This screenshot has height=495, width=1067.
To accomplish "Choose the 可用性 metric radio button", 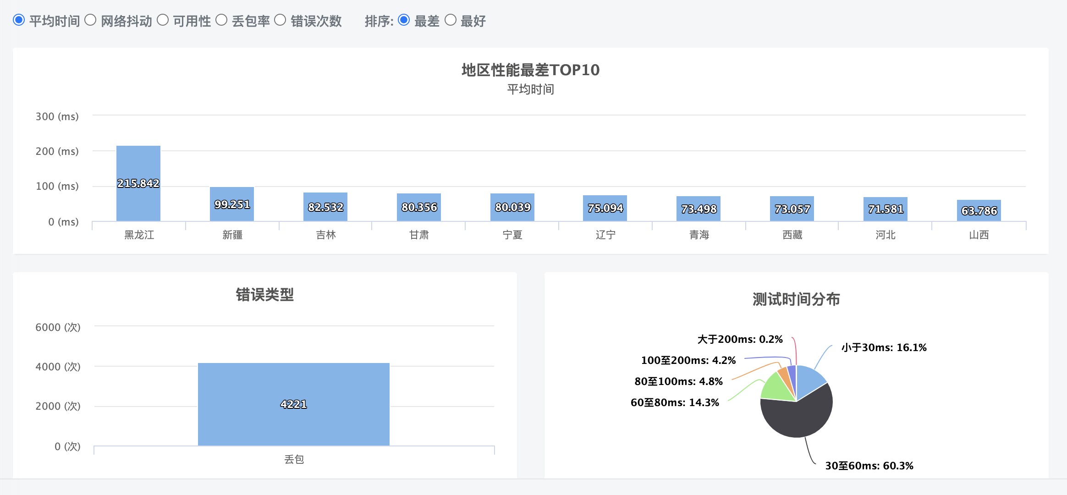I will point(163,20).
